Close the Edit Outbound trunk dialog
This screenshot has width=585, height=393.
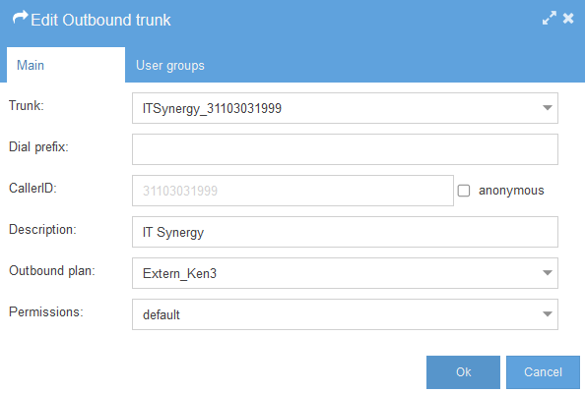(x=568, y=18)
